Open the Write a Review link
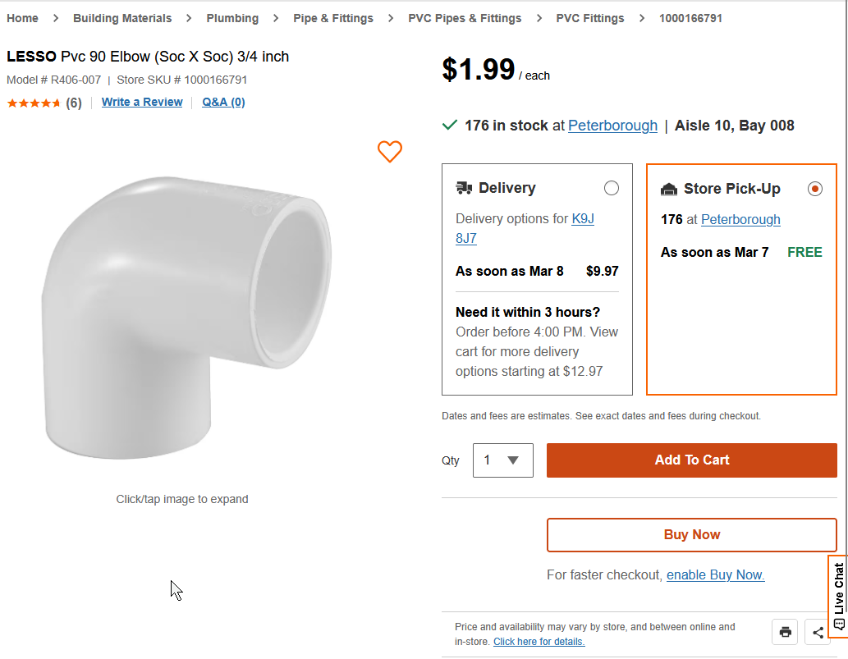Screen dimensions: 848x659 [142, 103]
